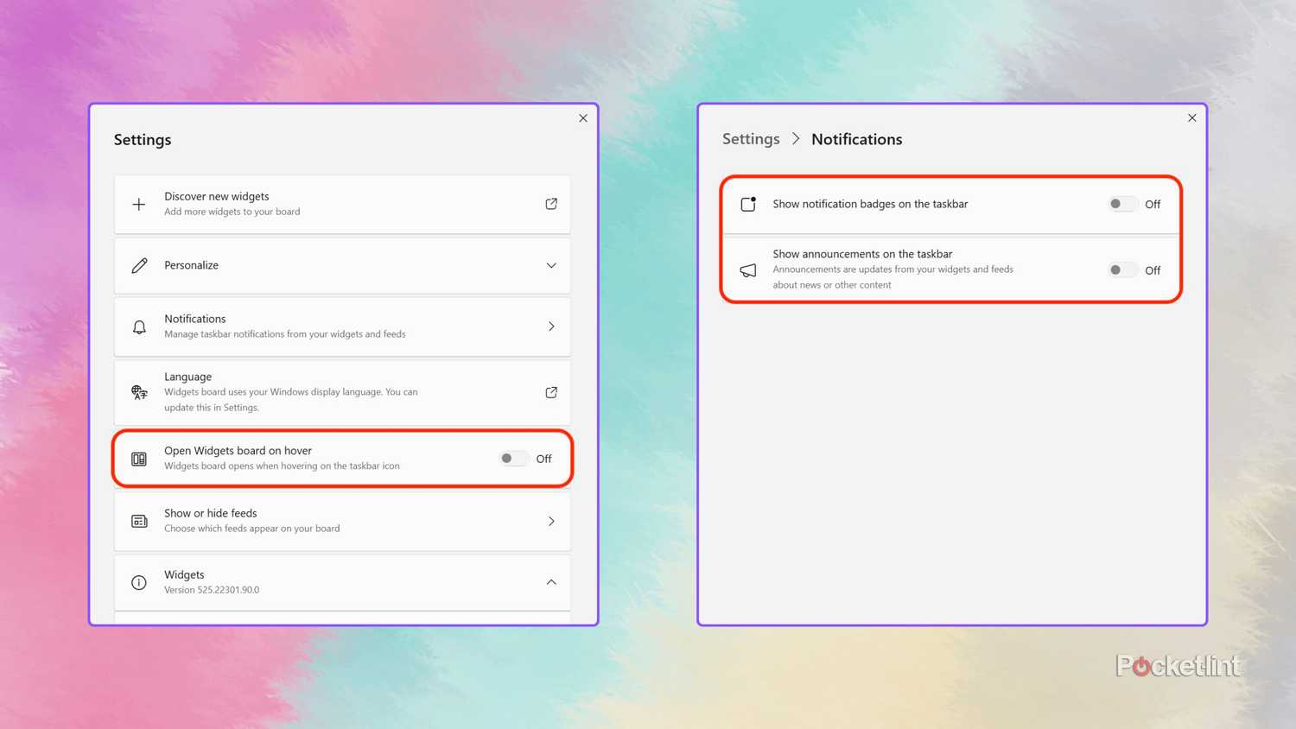1296x729 pixels.
Task: Click the Notifications bell icon
Action: click(139, 326)
